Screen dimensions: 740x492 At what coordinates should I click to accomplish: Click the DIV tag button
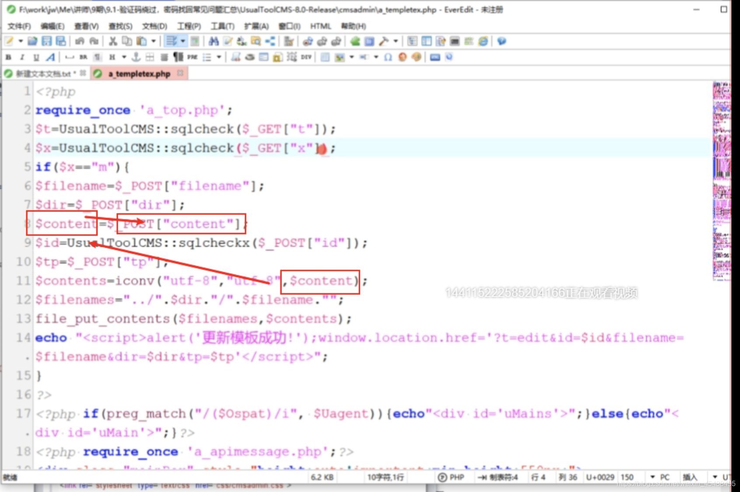[x=306, y=57]
